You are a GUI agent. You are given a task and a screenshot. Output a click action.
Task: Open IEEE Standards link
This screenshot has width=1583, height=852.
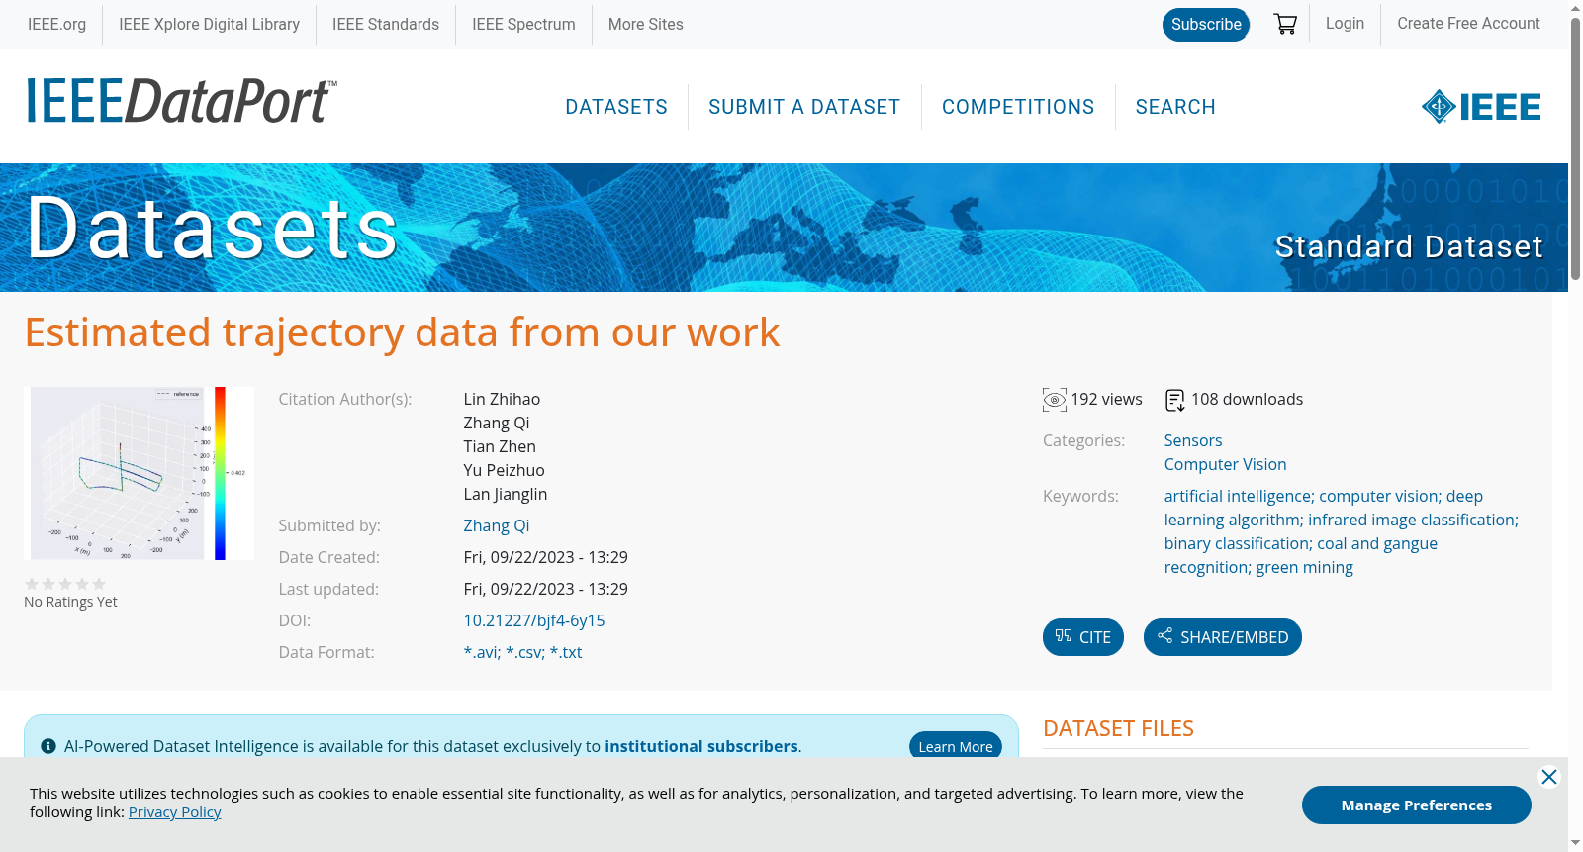pyautogui.click(x=386, y=24)
